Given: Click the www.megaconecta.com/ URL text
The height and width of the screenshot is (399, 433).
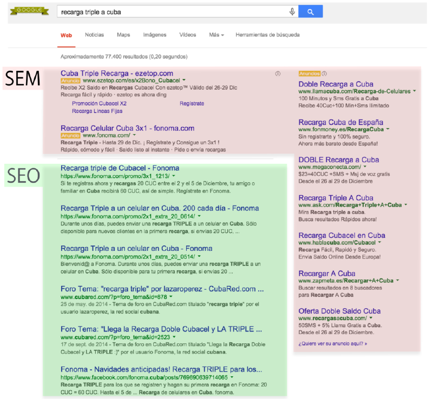Looking at the screenshot, I should (330, 167).
